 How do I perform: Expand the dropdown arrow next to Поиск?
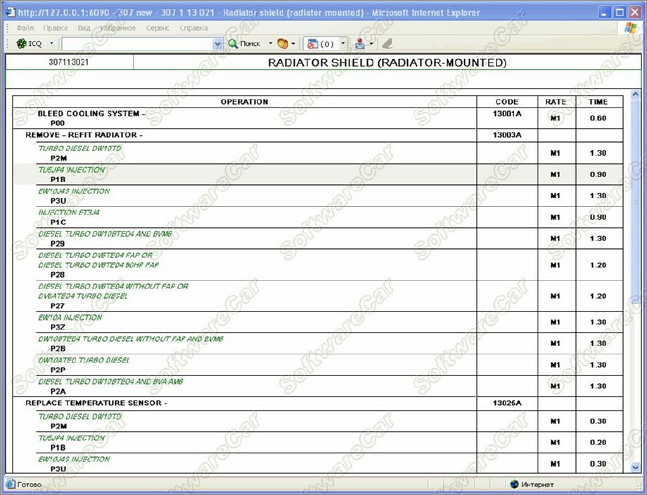click(x=271, y=44)
